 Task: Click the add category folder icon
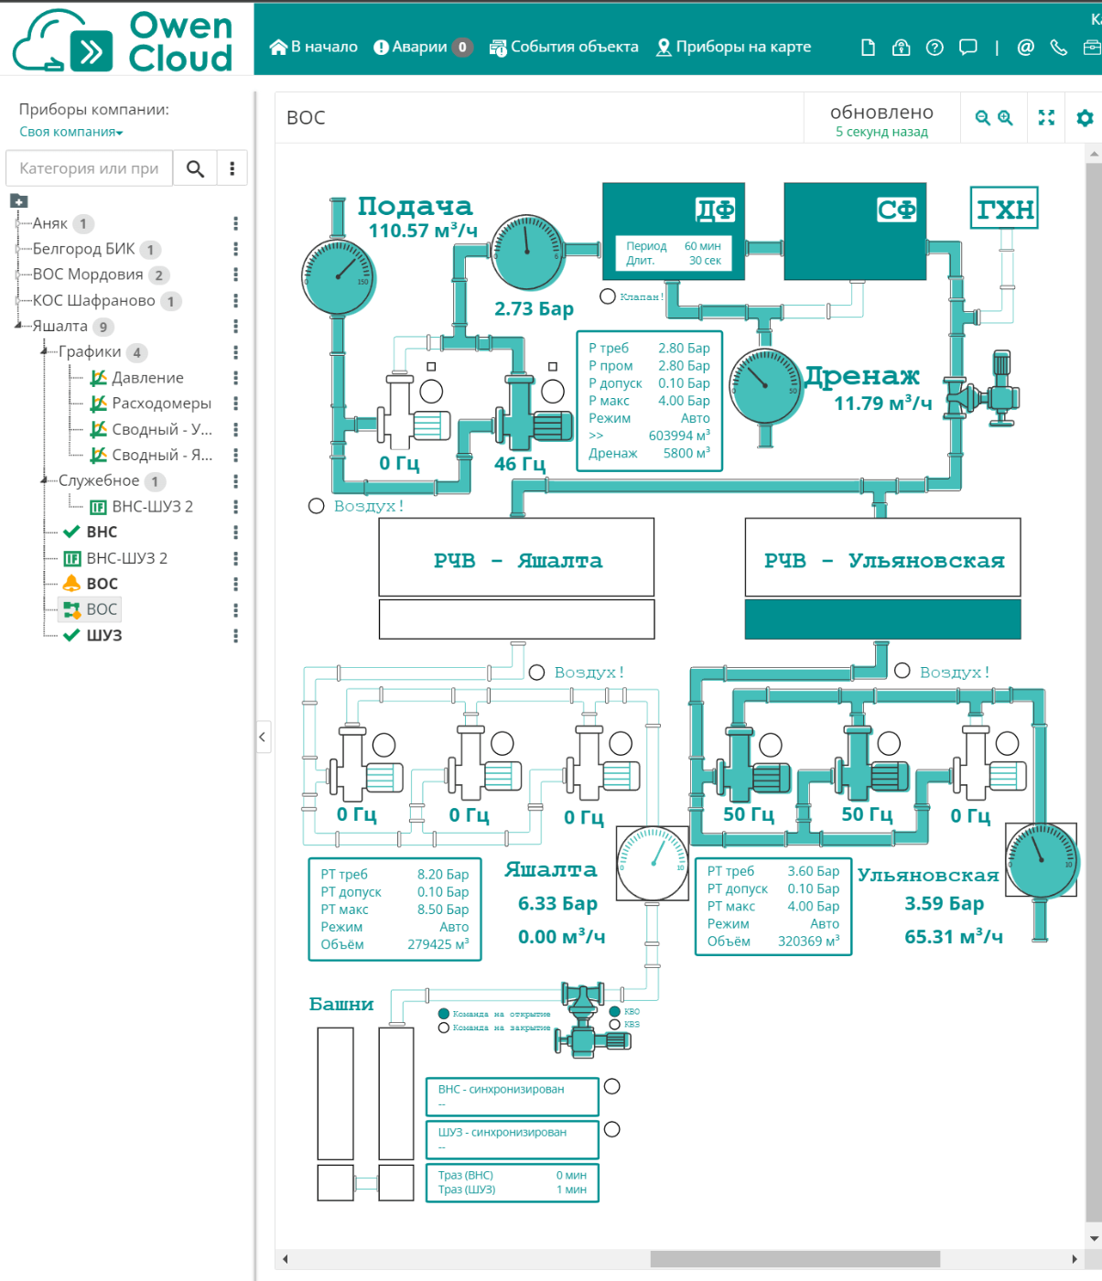pyautogui.click(x=18, y=201)
